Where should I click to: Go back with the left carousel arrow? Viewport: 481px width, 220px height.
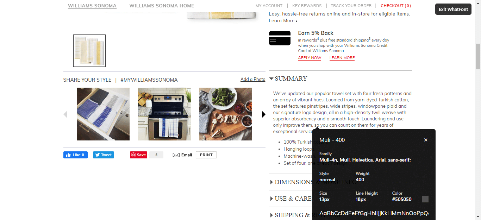pos(65,114)
